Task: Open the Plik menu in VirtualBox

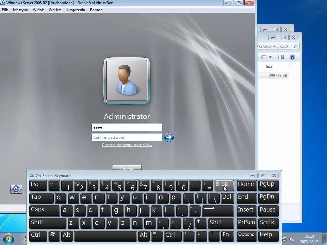Action: coord(5,10)
